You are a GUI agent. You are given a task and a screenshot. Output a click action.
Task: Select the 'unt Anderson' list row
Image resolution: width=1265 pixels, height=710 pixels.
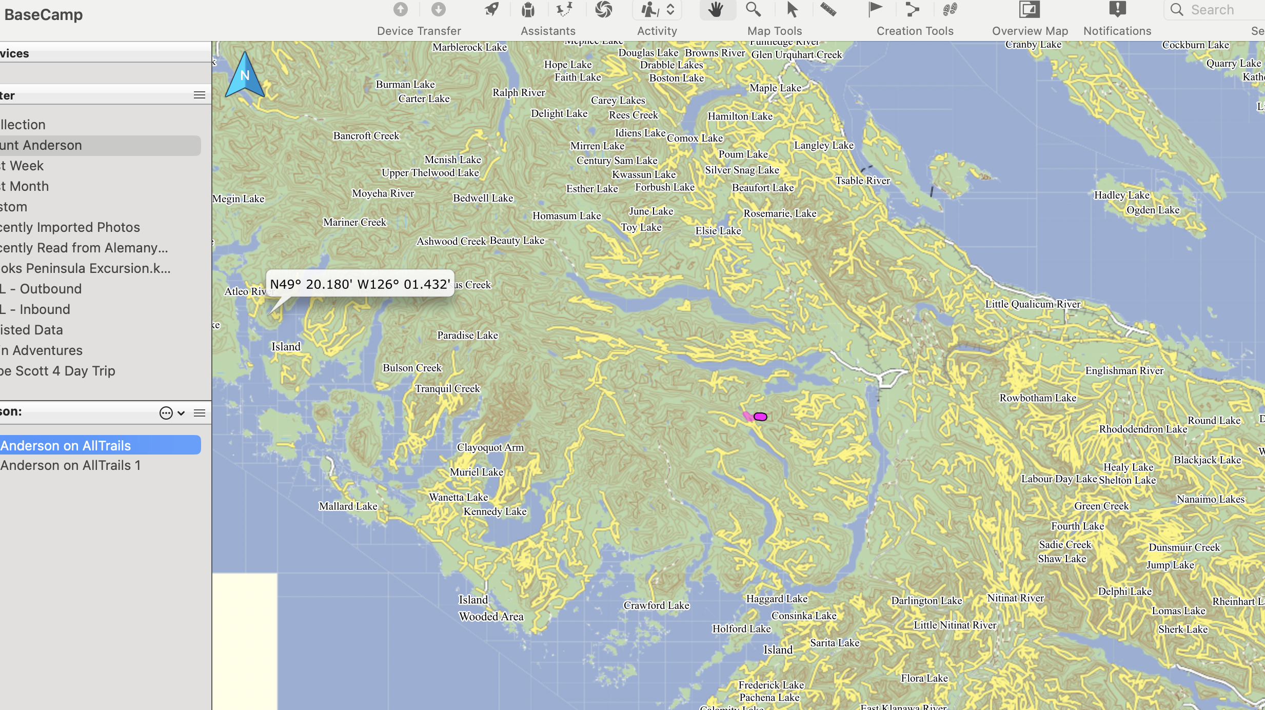coord(101,145)
